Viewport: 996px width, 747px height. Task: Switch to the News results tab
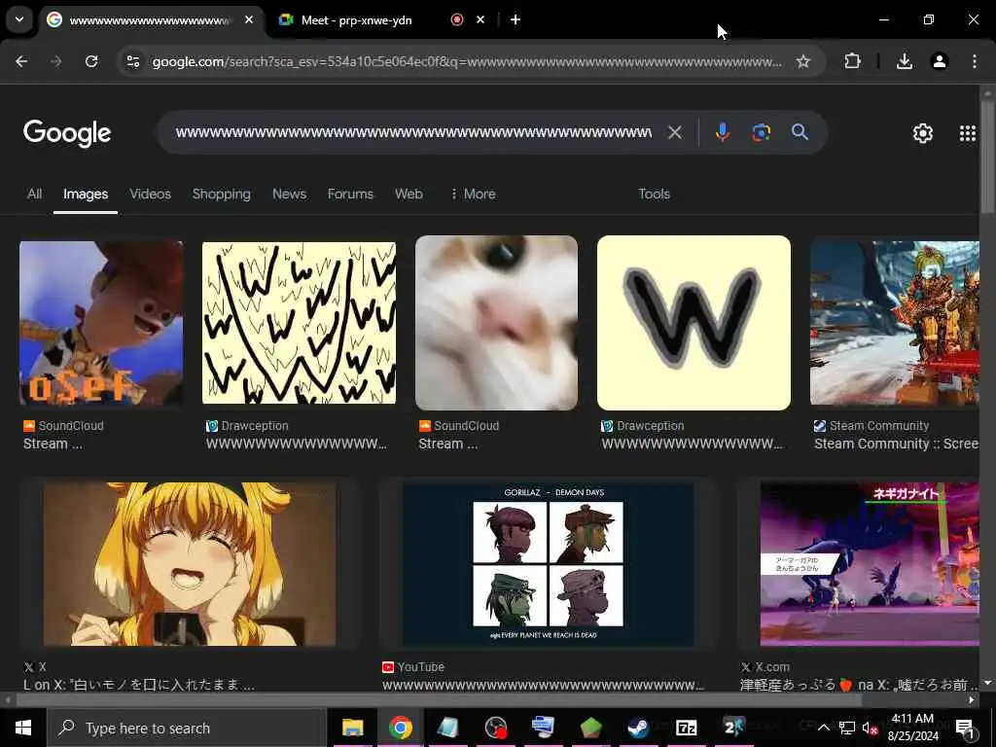tap(289, 194)
